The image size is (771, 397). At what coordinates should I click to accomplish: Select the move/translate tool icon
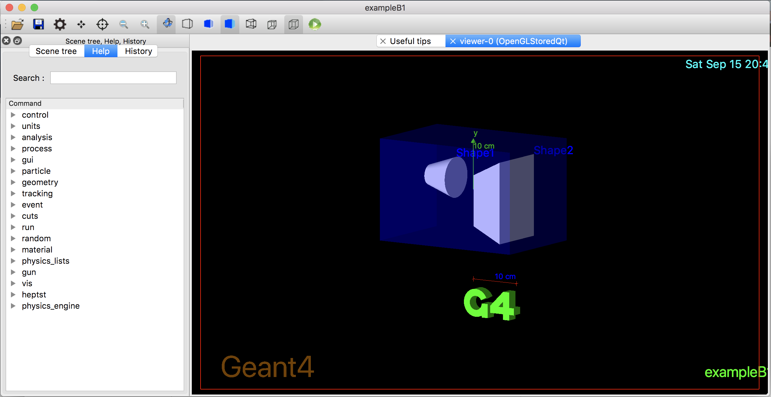(81, 24)
